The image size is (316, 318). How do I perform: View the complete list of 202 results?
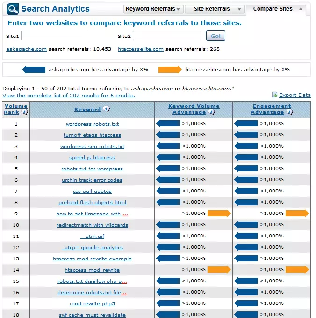tap(69, 96)
